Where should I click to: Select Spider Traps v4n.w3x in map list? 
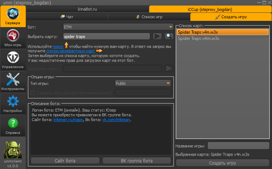[223, 32]
